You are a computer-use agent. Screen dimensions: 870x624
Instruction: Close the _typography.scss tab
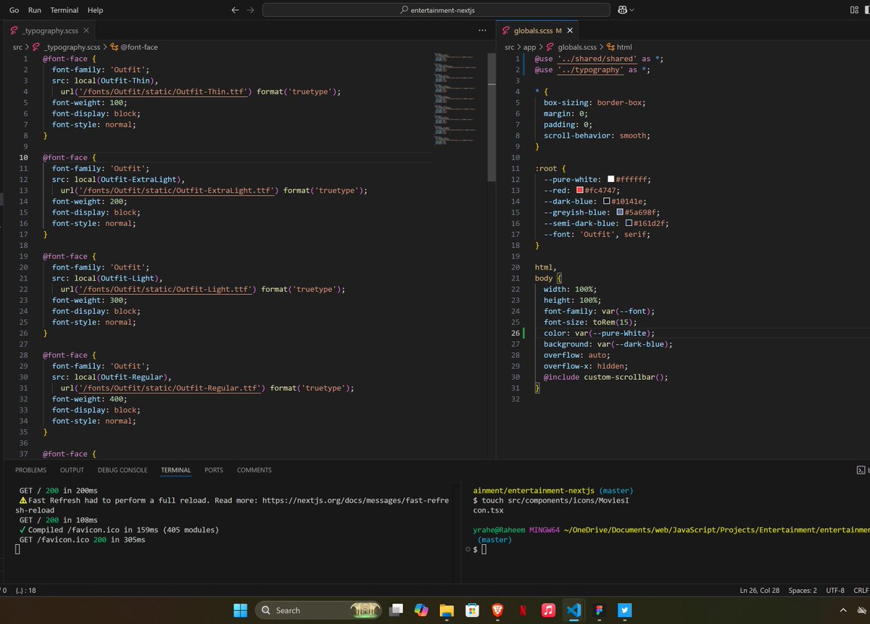tap(86, 30)
